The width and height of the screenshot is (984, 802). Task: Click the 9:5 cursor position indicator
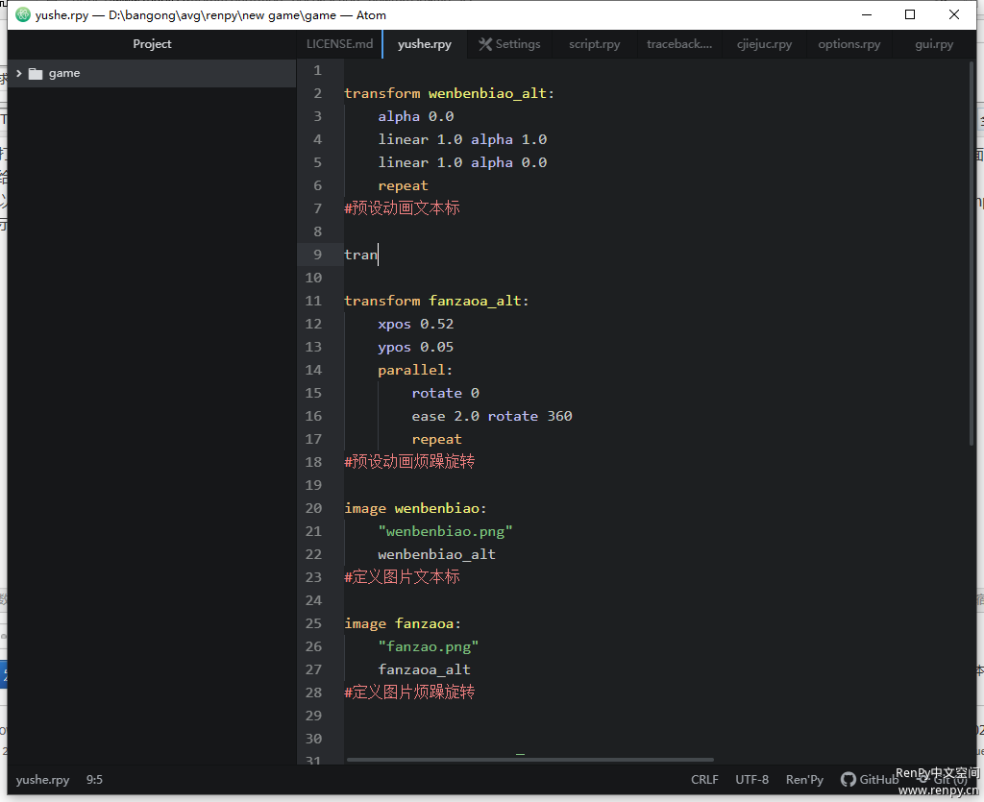[x=94, y=780]
